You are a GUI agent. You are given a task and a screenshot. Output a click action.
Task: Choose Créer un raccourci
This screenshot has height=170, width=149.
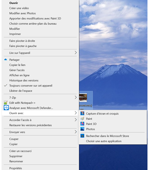click(40, 151)
